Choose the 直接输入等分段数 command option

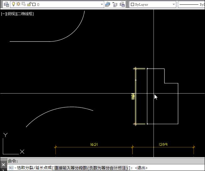click(91, 168)
